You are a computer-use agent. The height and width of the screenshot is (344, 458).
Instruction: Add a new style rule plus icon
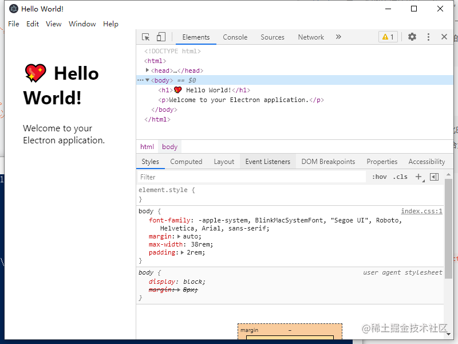click(x=419, y=177)
